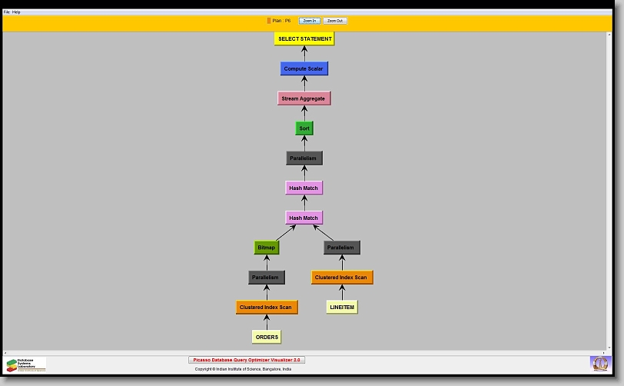Select the yellow SELECT STATEMENT node

304,39
